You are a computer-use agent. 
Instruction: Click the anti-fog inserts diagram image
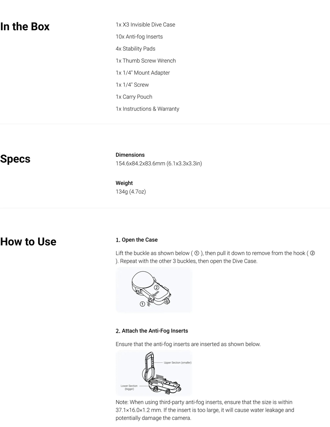(x=154, y=373)
